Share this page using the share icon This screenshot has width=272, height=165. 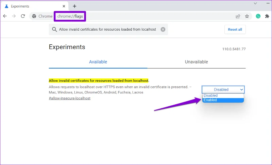(238, 16)
